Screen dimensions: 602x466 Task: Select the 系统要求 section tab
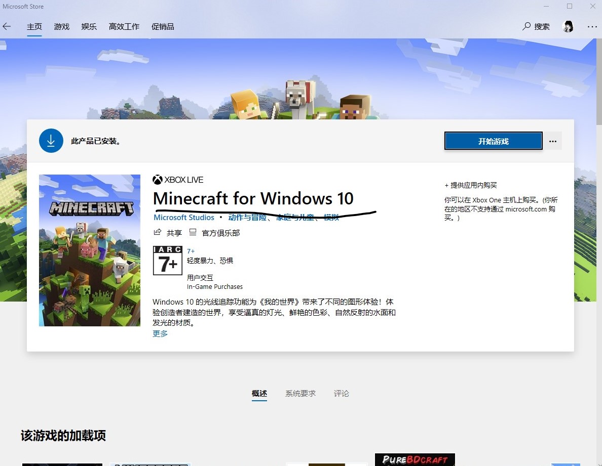pos(300,394)
